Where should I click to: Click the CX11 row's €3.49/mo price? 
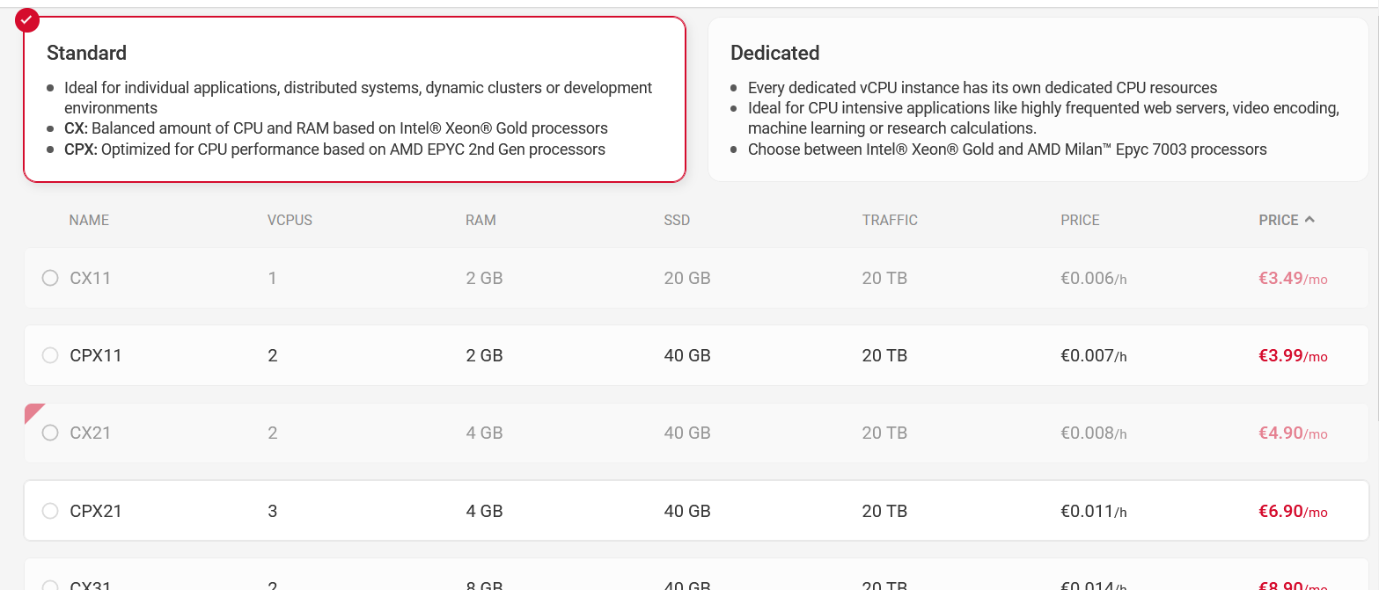[1292, 279]
